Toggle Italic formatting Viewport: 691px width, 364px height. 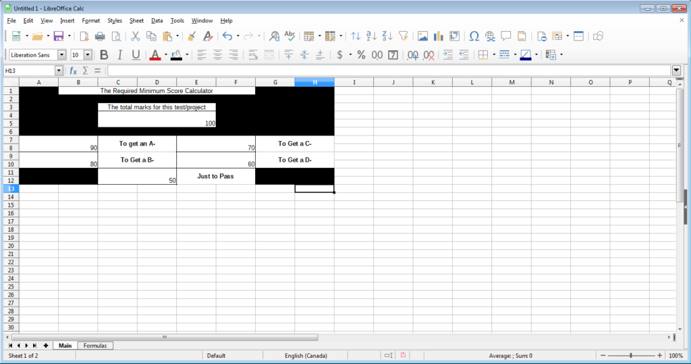click(x=119, y=55)
